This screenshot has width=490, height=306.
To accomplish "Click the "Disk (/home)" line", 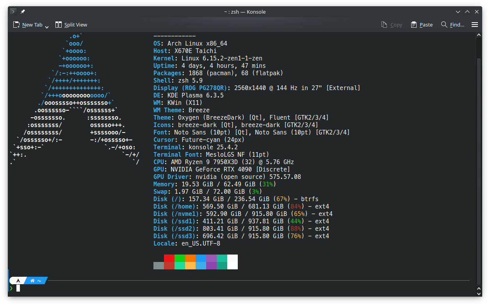I will [x=241, y=206].
